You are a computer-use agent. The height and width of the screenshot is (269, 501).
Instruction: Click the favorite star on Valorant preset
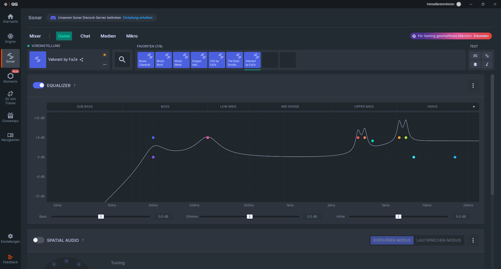[x=105, y=55]
